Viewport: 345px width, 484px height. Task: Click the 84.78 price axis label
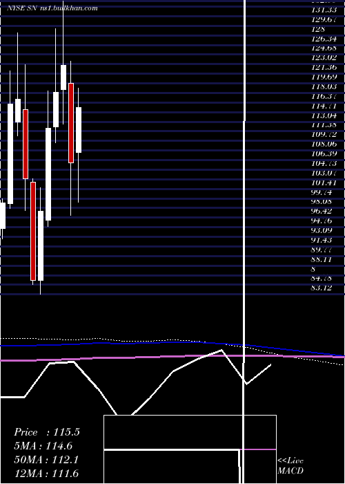(x=322, y=279)
